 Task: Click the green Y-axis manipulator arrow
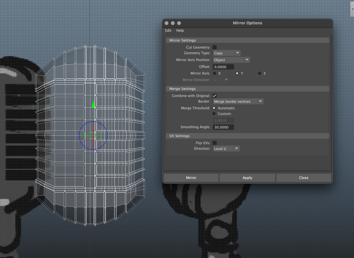[93, 104]
